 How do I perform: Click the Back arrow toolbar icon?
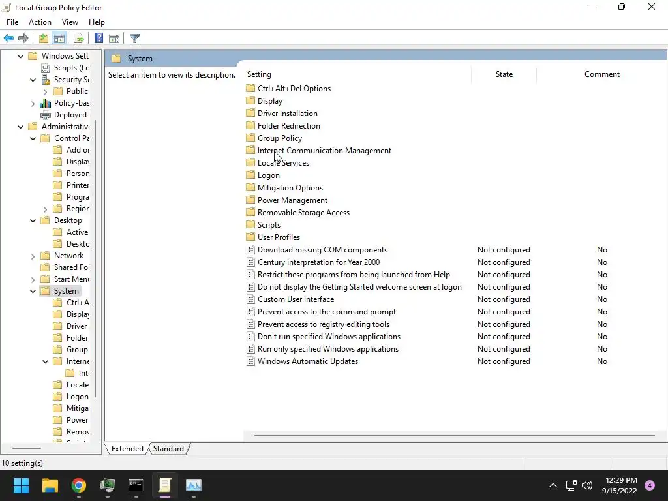click(x=8, y=38)
